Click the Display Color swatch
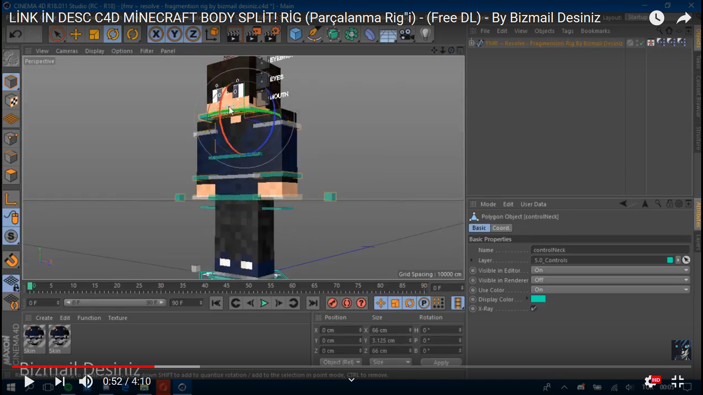This screenshot has width=703, height=395. (x=538, y=299)
